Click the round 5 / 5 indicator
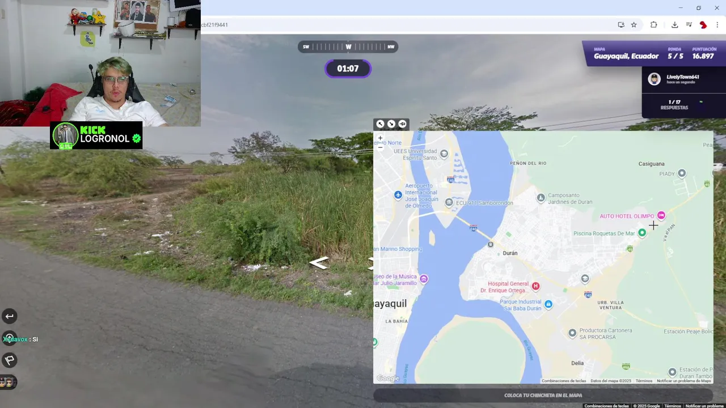Image resolution: width=726 pixels, height=408 pixels. tap(675, 56)
